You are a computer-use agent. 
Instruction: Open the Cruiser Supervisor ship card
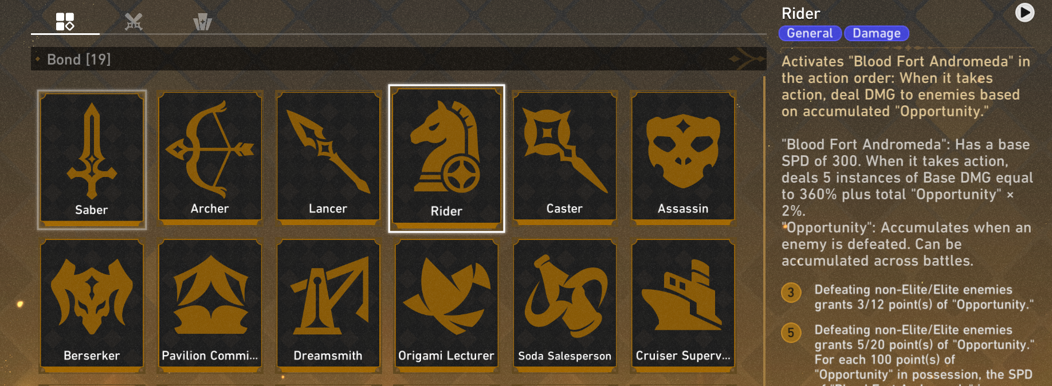coord(683,306)
